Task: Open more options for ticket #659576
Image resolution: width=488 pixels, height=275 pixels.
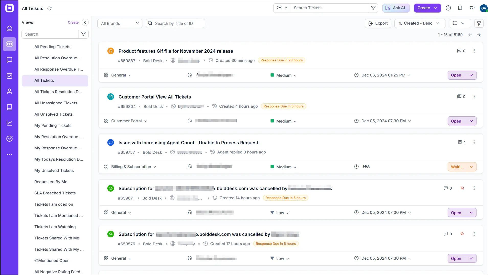Action: 474,234
